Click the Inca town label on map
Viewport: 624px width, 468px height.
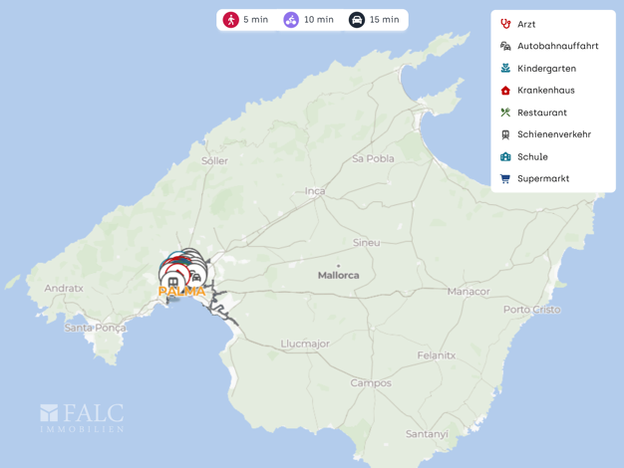click(x=315, y=191)
